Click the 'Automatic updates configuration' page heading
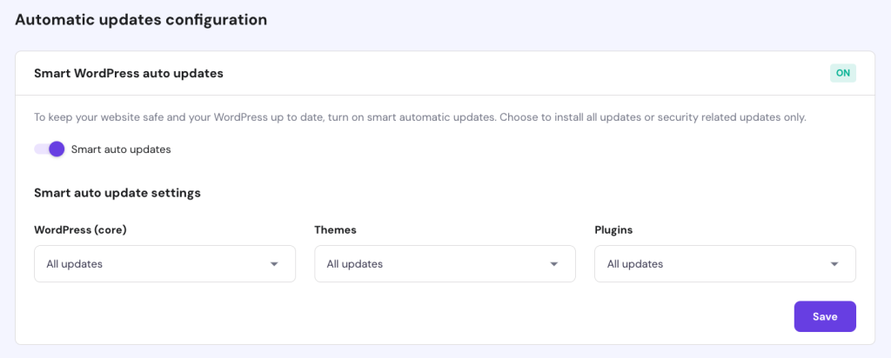Image resolution: width=891 pixels, height=358 pixels. pos(141,19)
